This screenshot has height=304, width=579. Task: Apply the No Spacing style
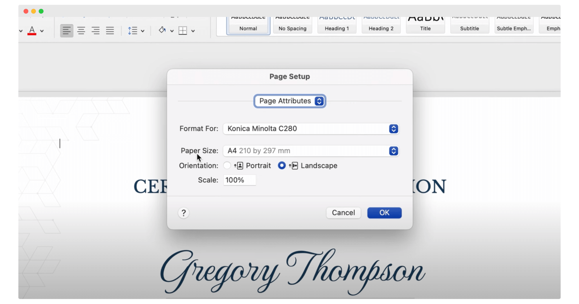pyautogui.click(x=293, y=25)
